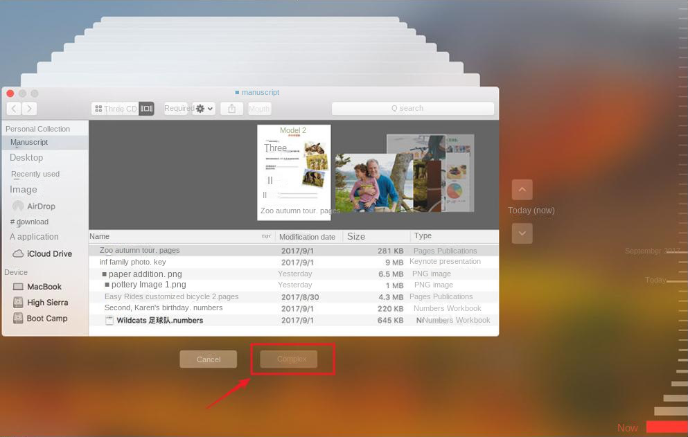The height and width of the screenshot is (437, 688).
Task: Enable cover flow view mode
Action: point(145,108)
